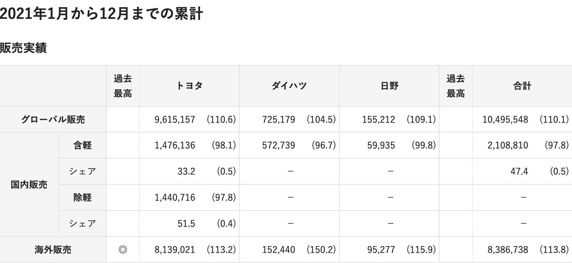Click the 除軽 sub-row label
Image resolution: width=572 pixels, height=263 pixels.
(82, 197)
